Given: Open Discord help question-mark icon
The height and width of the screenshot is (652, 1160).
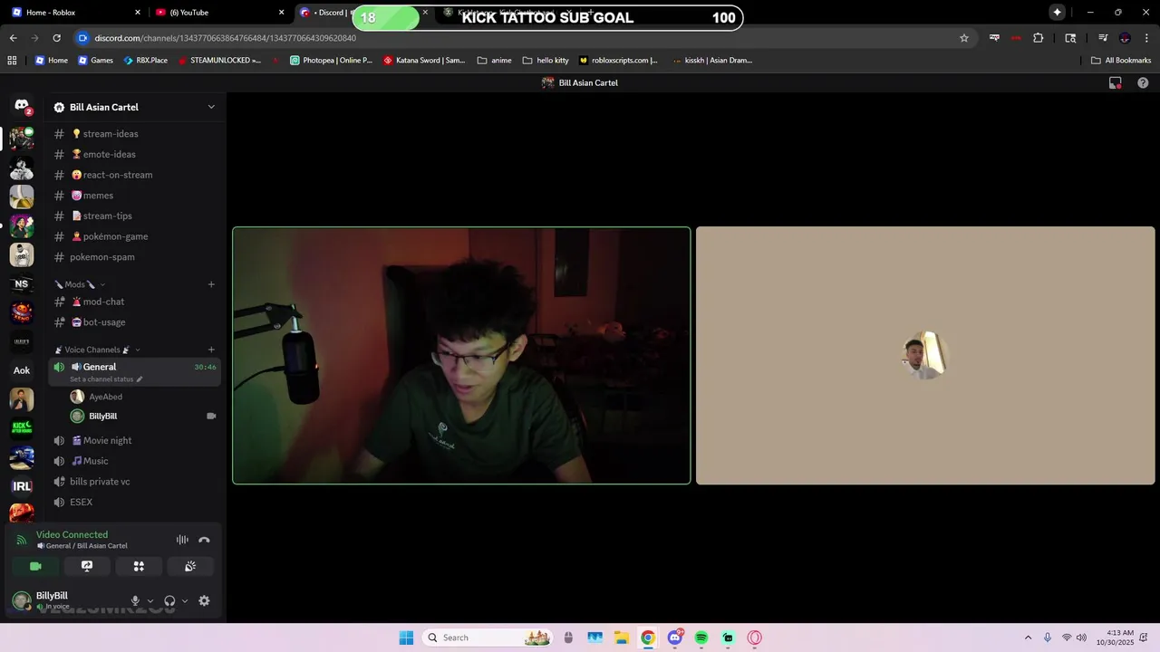Looking at the screenshot, I should click(x=1143, y=82).
